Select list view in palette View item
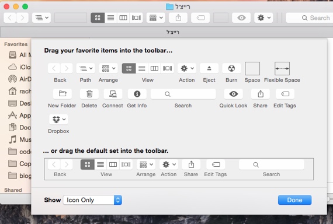 coord(142,68)
